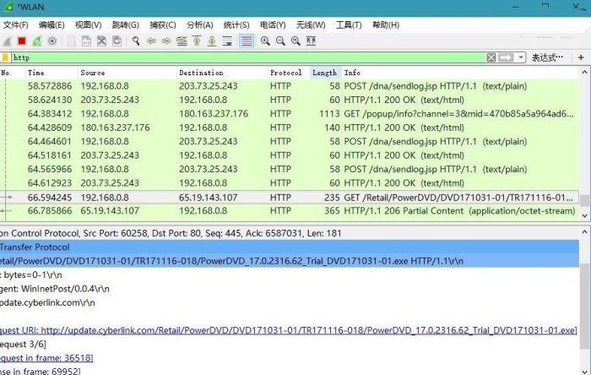591x375 pixels.
Task: Open the 编辑(E) menu
Action: coord(52,24)
